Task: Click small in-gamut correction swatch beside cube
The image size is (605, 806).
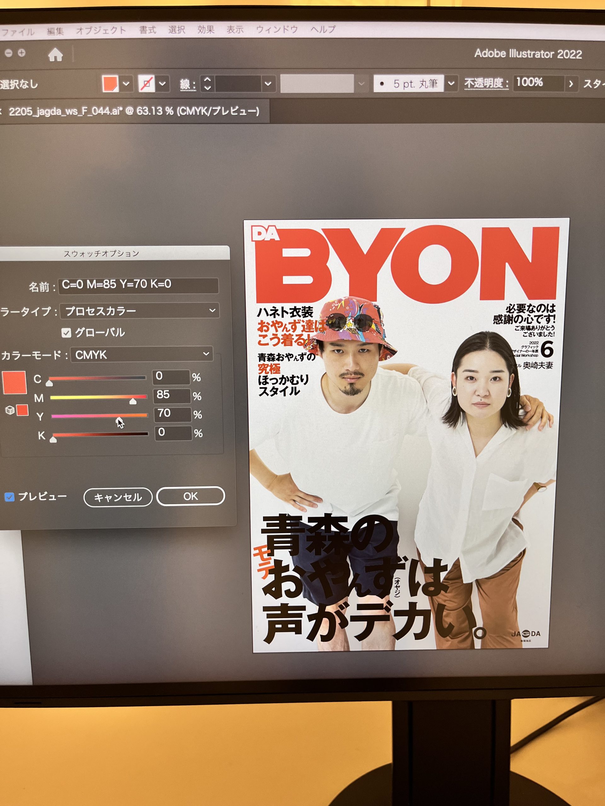Action: [x=22, y=410]
